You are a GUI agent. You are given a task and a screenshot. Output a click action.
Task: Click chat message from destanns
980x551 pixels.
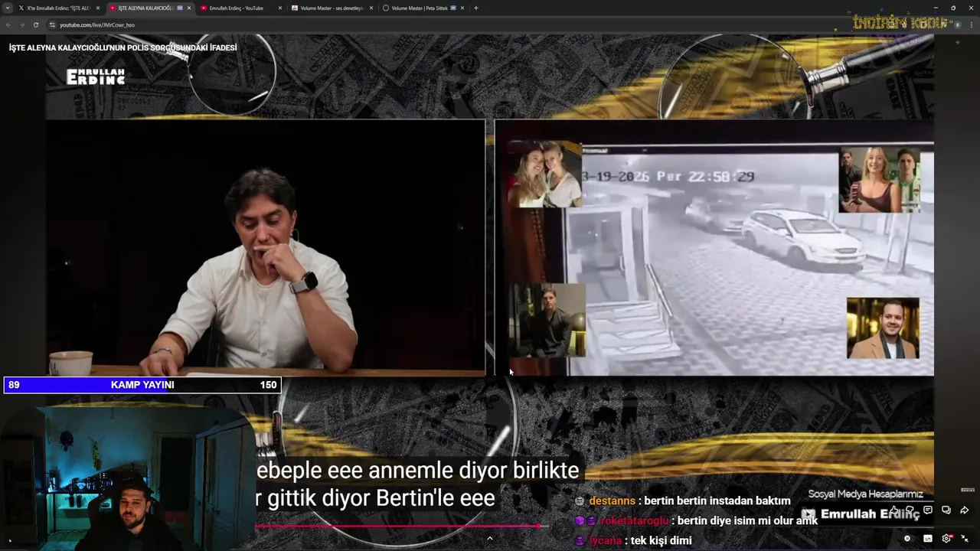pyautogui.click(x=684, y=500)
